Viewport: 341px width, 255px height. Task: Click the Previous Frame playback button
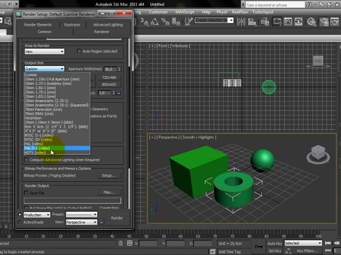(x=336, y=243)
